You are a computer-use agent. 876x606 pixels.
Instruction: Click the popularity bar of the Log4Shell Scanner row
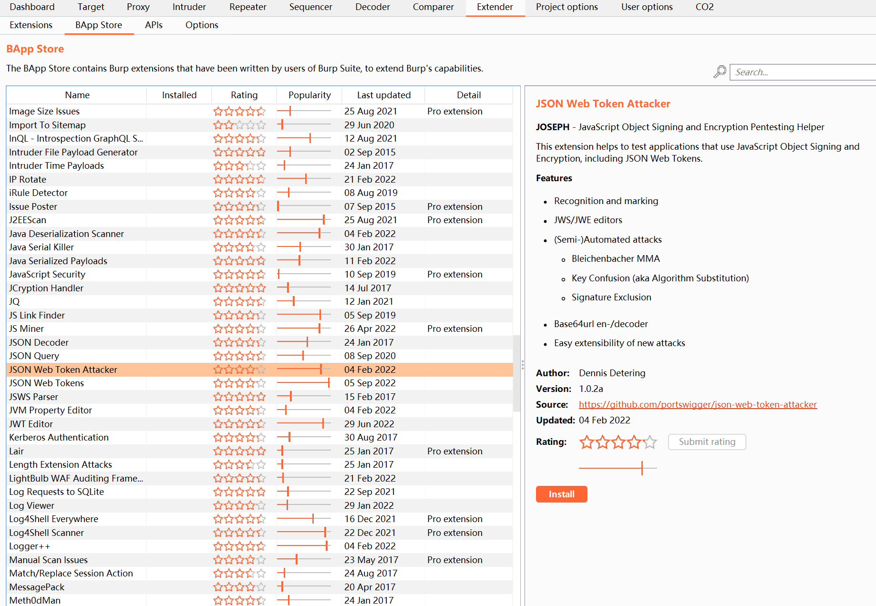[304, 533]
